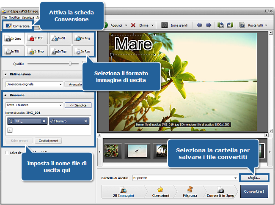Screen dimensions: 275x205
Task: Open the Dimensione originale dropdown
Action: pos(60,84)
